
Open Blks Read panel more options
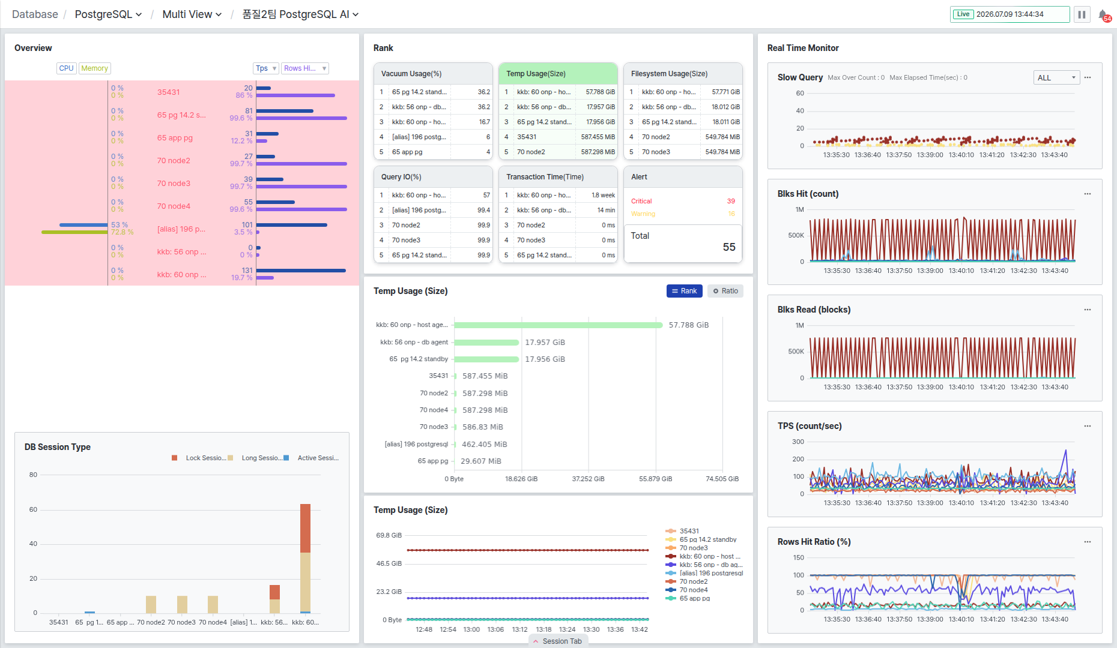point(1088,310)
